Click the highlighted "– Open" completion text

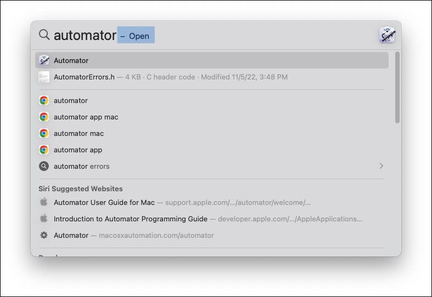coord(136,35)
